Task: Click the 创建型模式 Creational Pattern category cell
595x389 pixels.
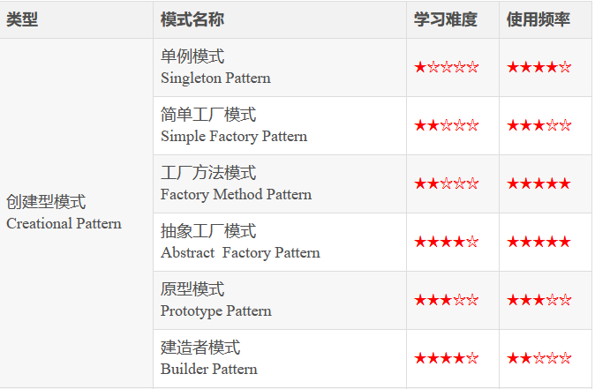Action: click(x=76, y=213)
